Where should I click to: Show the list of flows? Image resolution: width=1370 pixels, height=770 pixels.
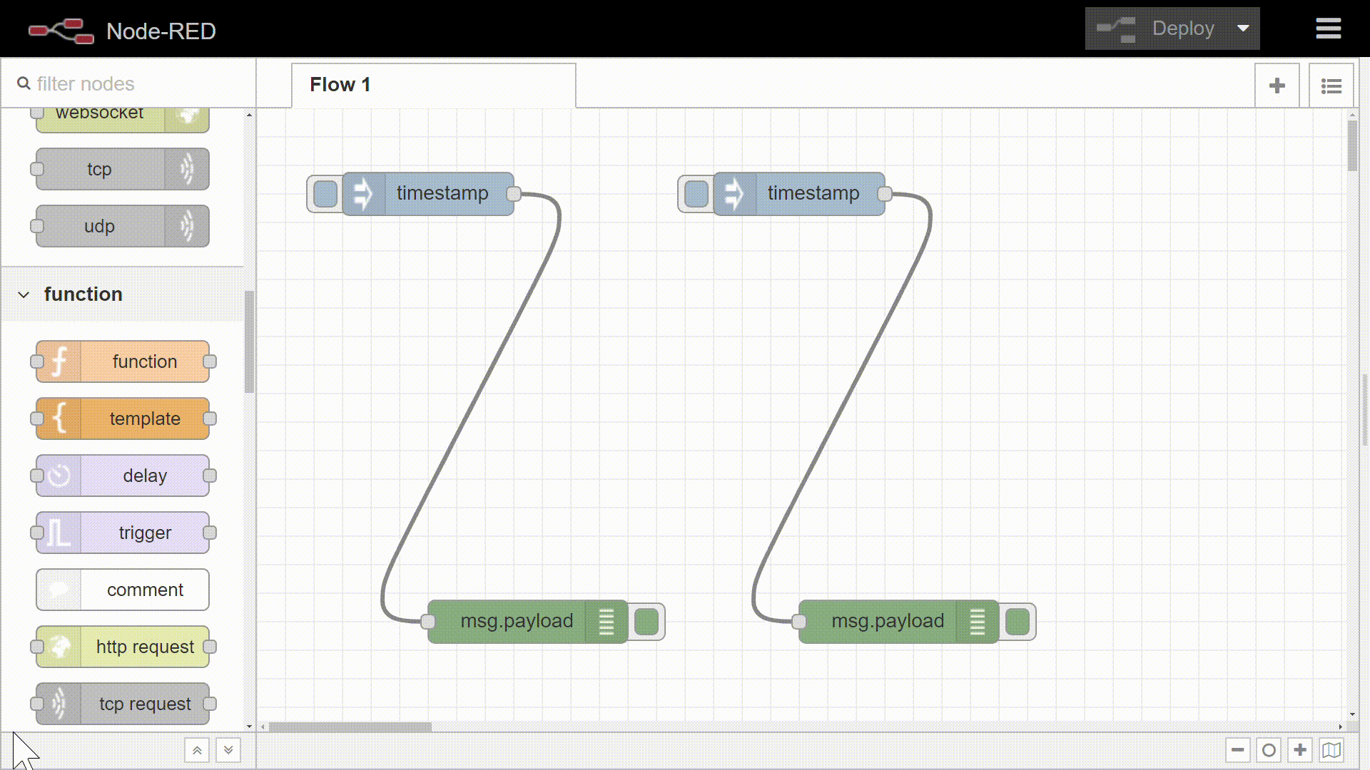click(1331, 86)
